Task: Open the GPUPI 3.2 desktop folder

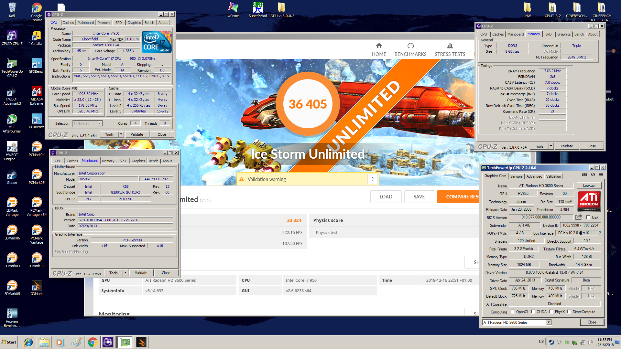Action: 552,10
